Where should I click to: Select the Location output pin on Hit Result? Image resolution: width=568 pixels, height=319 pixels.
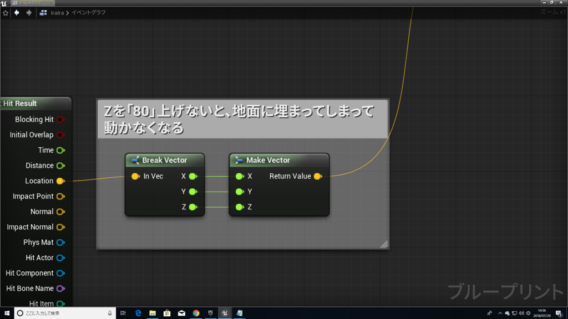tap(60, 181)
